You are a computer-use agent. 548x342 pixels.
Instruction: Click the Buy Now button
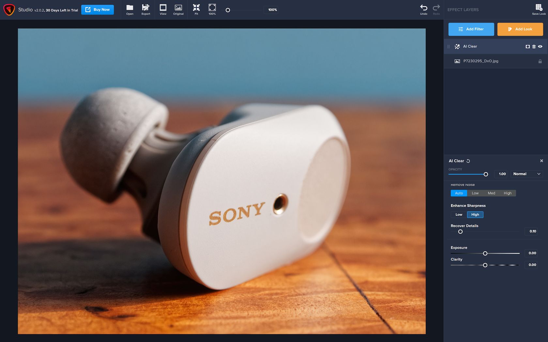tap(98, 10)
